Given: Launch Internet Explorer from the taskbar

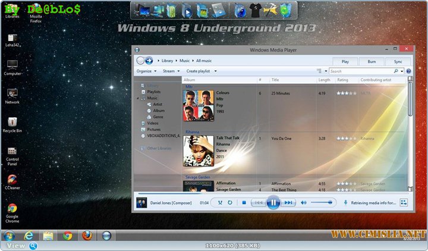Looking at the screenshot, I should pos(28,236).
